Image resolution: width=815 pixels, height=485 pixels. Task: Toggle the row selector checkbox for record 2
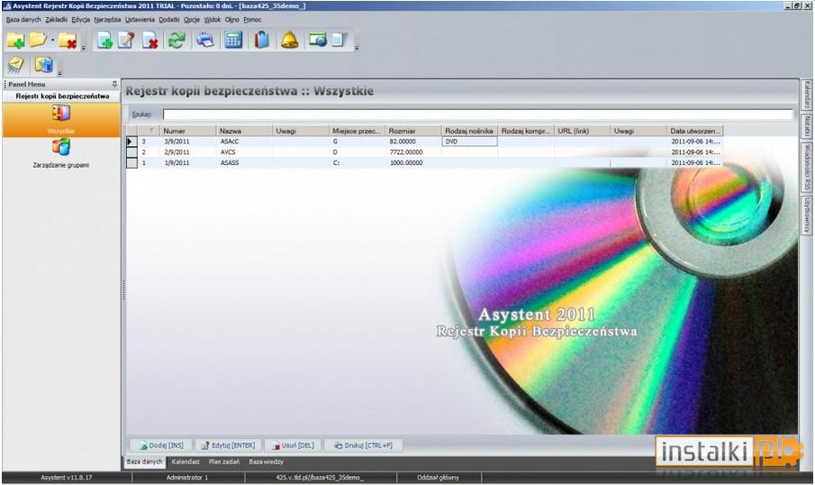click(x=132, y=152)
